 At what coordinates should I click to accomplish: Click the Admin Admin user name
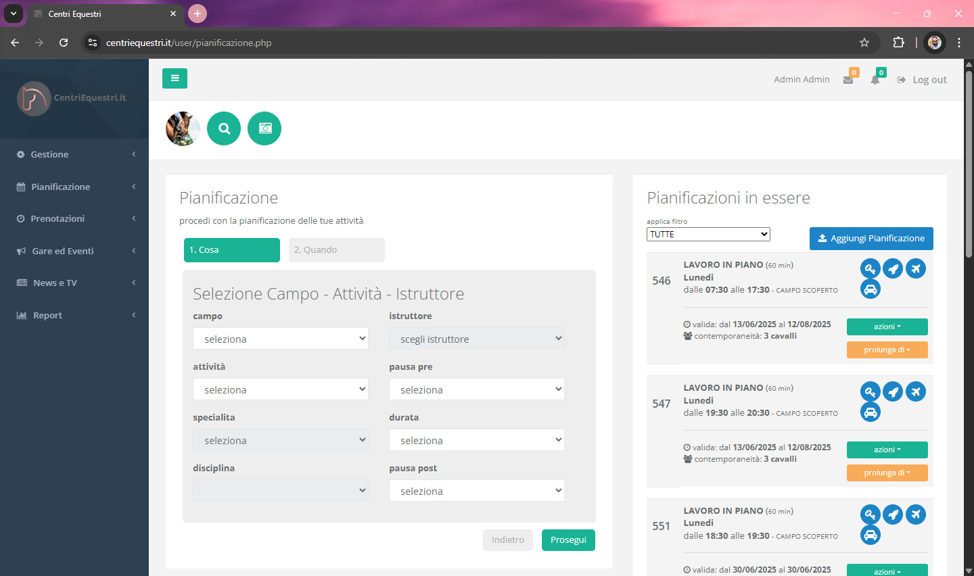(x=802, y=79)
